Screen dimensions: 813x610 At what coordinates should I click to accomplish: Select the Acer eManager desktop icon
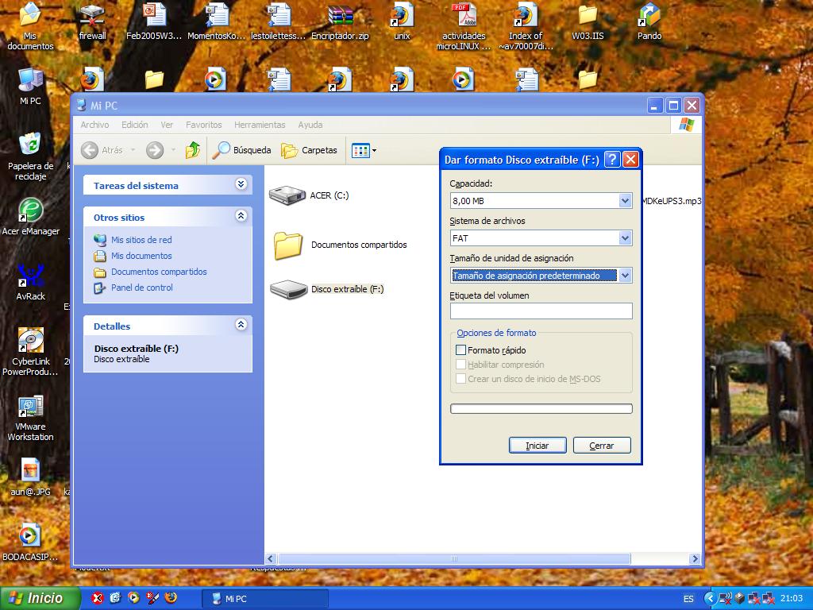tap(31, 217)
